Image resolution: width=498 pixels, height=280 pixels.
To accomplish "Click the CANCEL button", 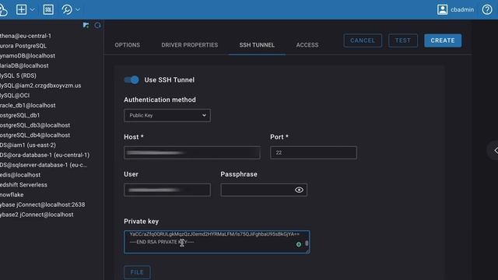I will coord(363,40).
